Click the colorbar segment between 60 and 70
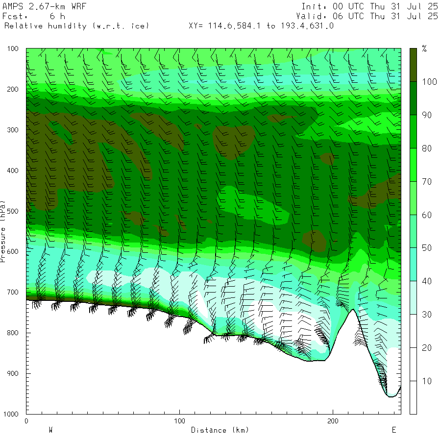Viewport: 441px width, 441px height. (413, 198)
